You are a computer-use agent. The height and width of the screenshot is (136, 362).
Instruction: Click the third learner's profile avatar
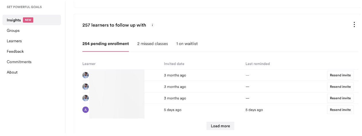point(85,98)
